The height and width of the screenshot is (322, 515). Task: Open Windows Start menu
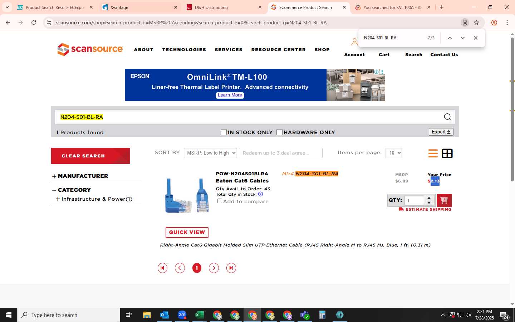click(9, 315)
